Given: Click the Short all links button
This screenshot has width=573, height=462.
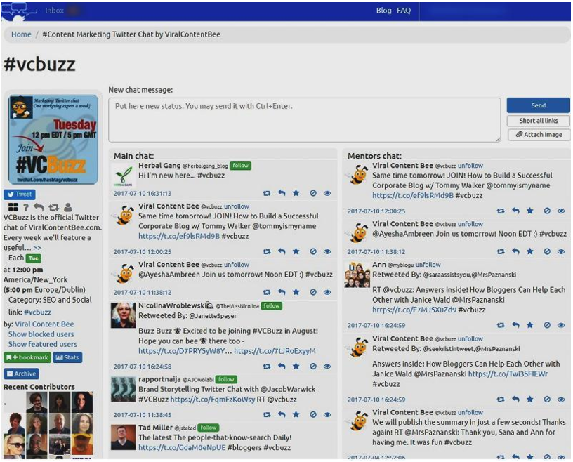Looking at the screenshot, I should [539, 121].
